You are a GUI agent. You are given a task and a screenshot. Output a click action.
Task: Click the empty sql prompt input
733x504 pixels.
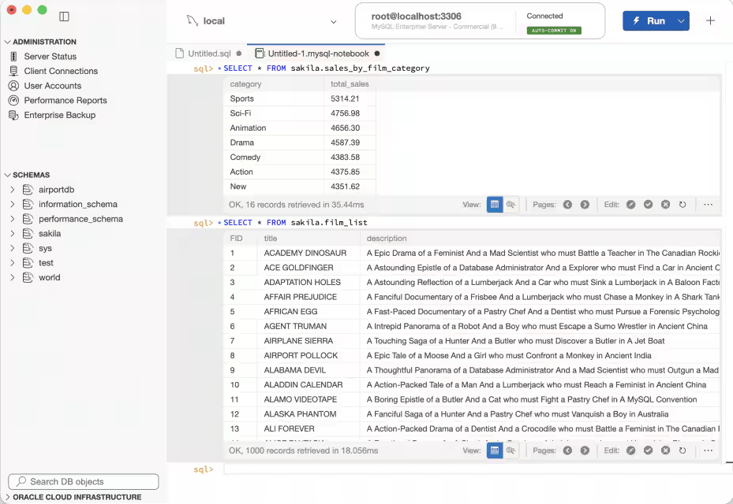472,469
